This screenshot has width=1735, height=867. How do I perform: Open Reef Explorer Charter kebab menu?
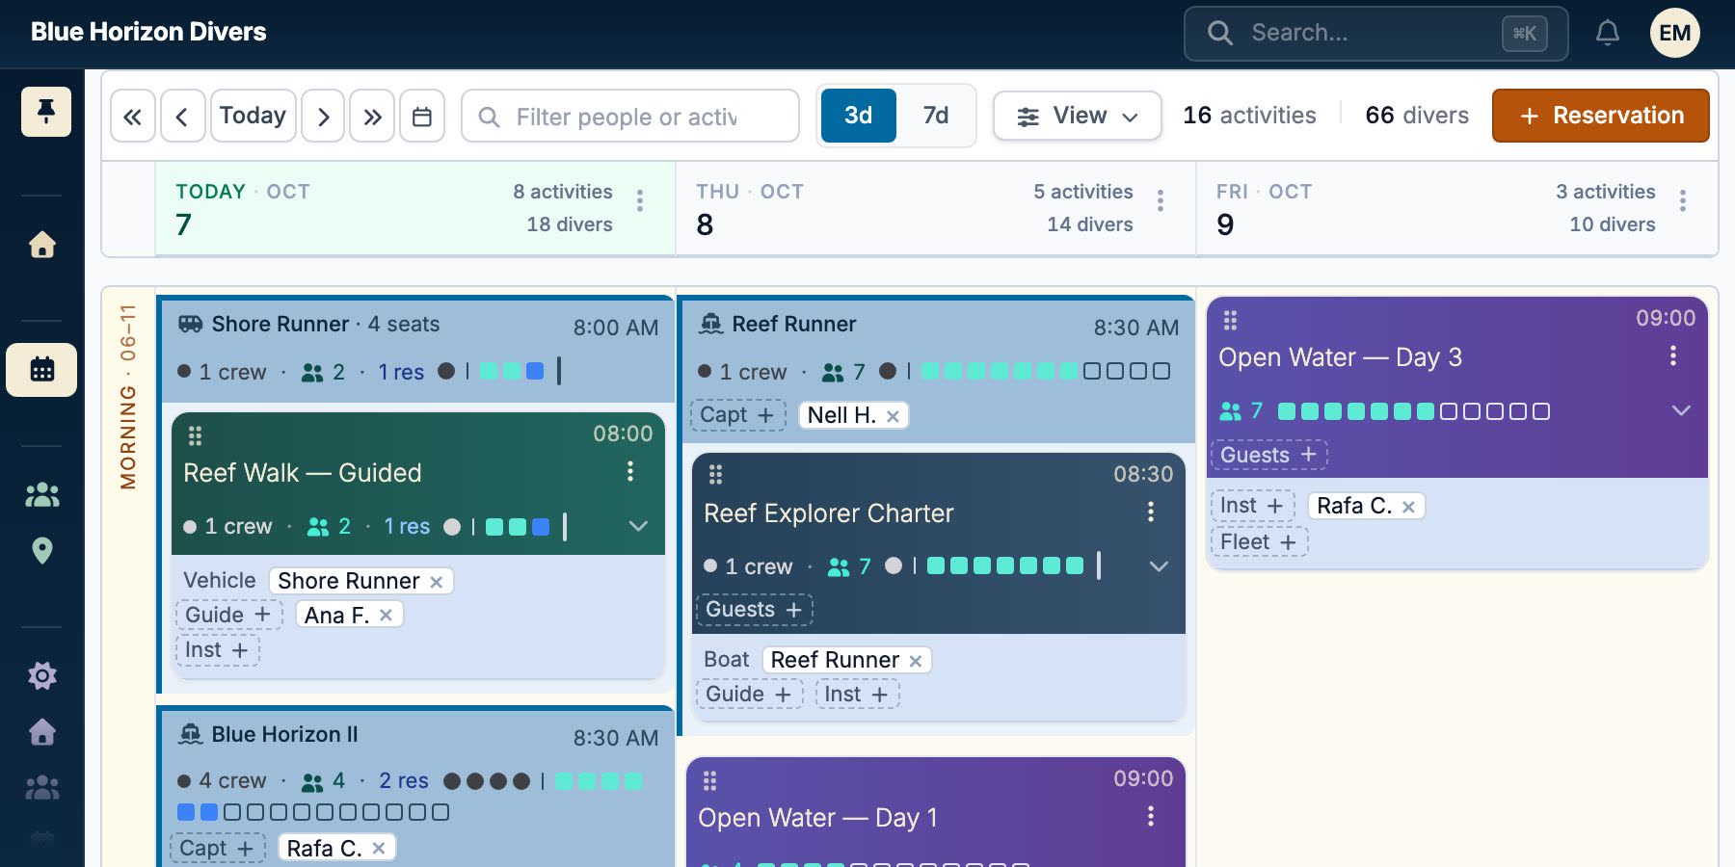(1151, 512)
